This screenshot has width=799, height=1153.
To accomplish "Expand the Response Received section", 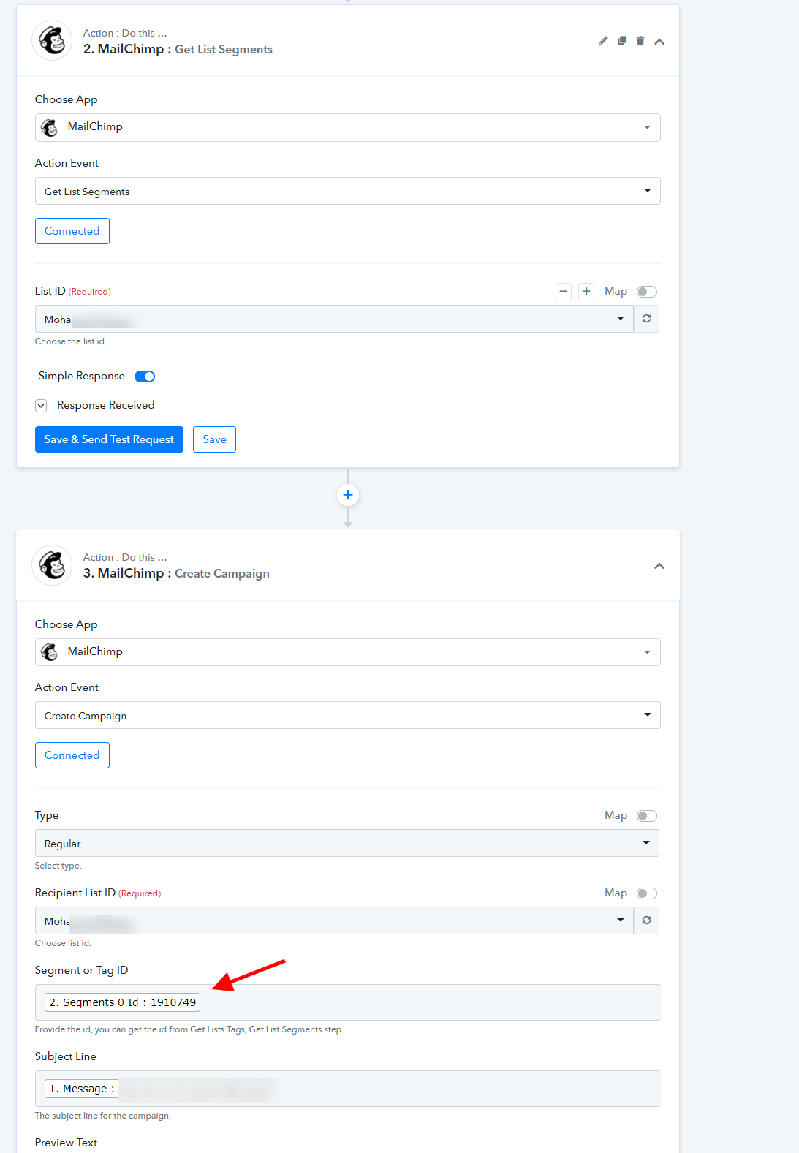I will tap(41, 406).
